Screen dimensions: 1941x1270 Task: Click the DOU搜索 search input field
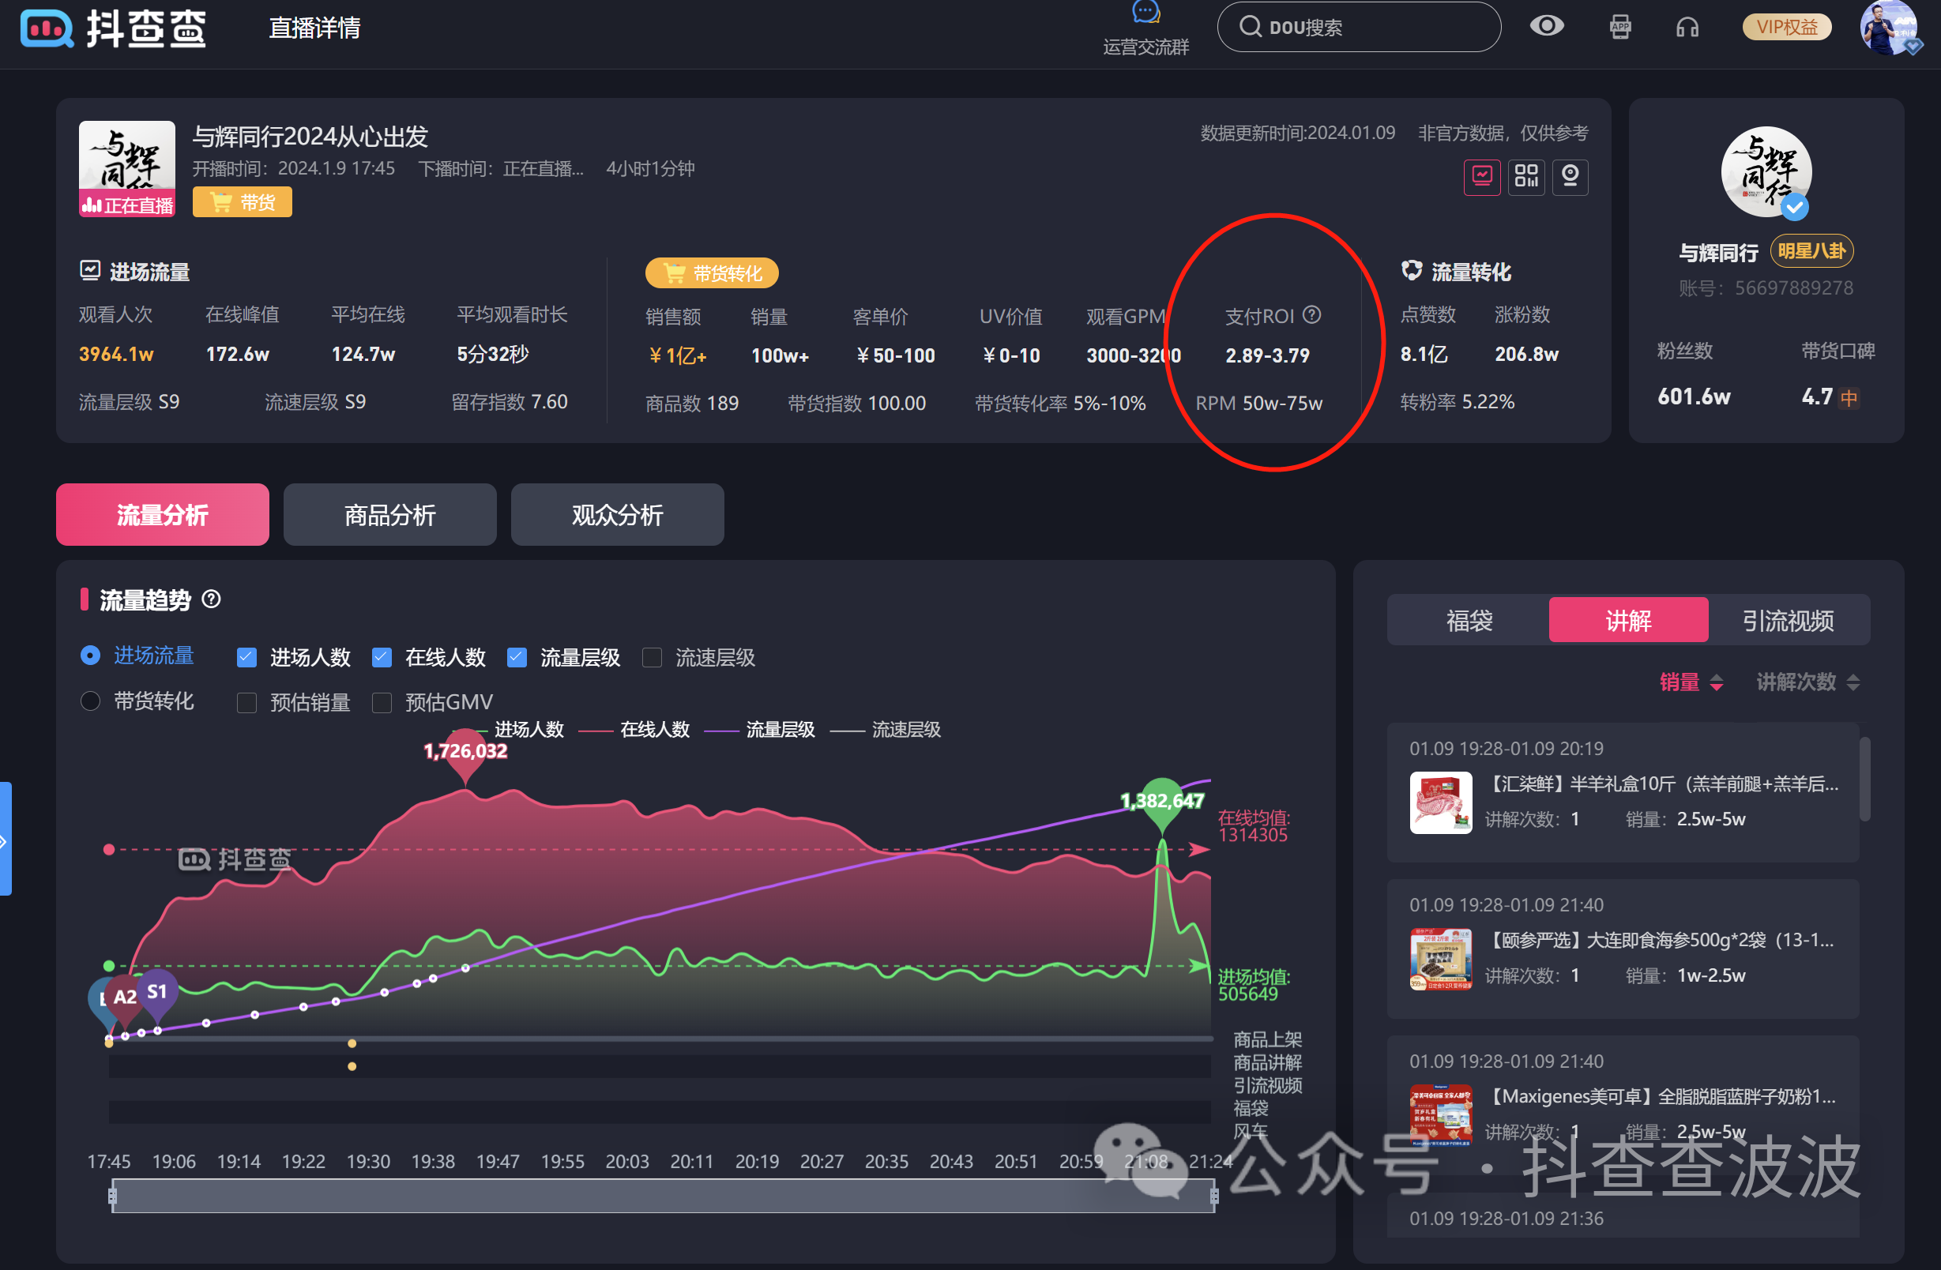click(x=1358, y=26)
